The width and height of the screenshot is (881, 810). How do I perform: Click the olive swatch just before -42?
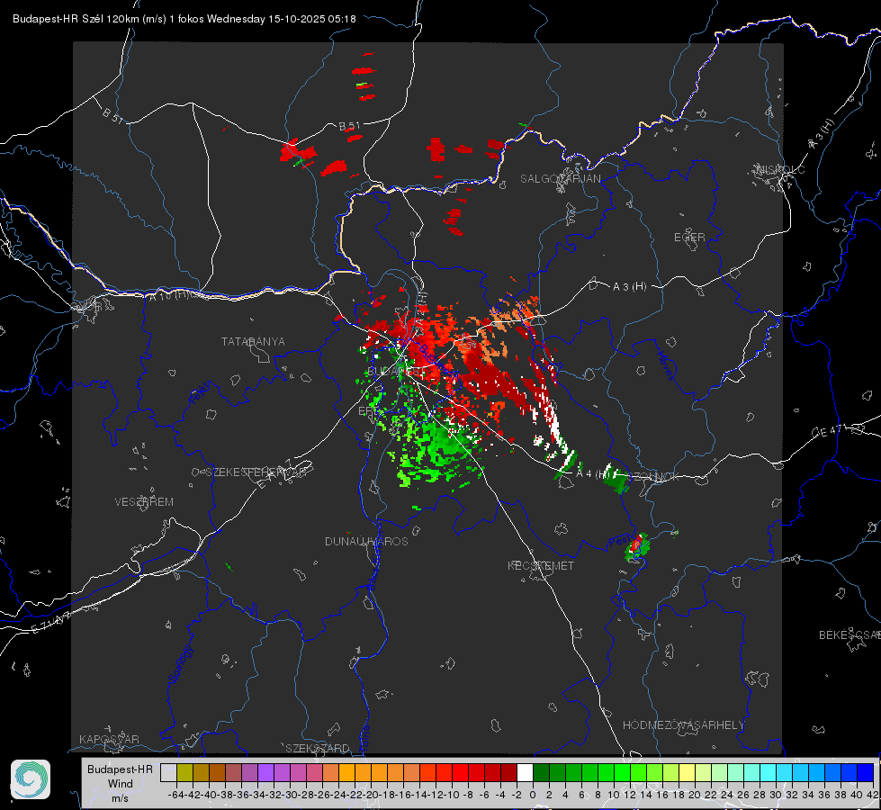pyautogui.click(x=184, y=772)
